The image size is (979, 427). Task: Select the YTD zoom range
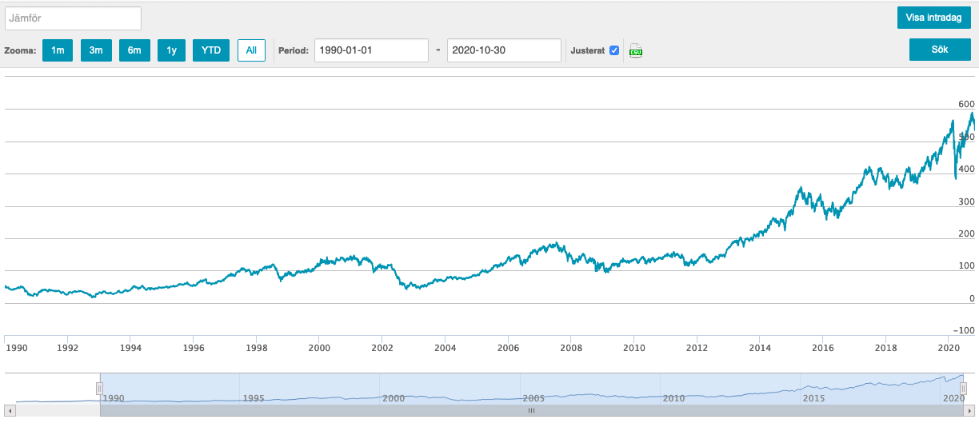(211, 50)
